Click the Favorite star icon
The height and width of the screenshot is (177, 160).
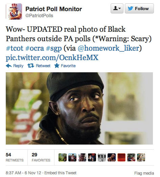point(57,66)
